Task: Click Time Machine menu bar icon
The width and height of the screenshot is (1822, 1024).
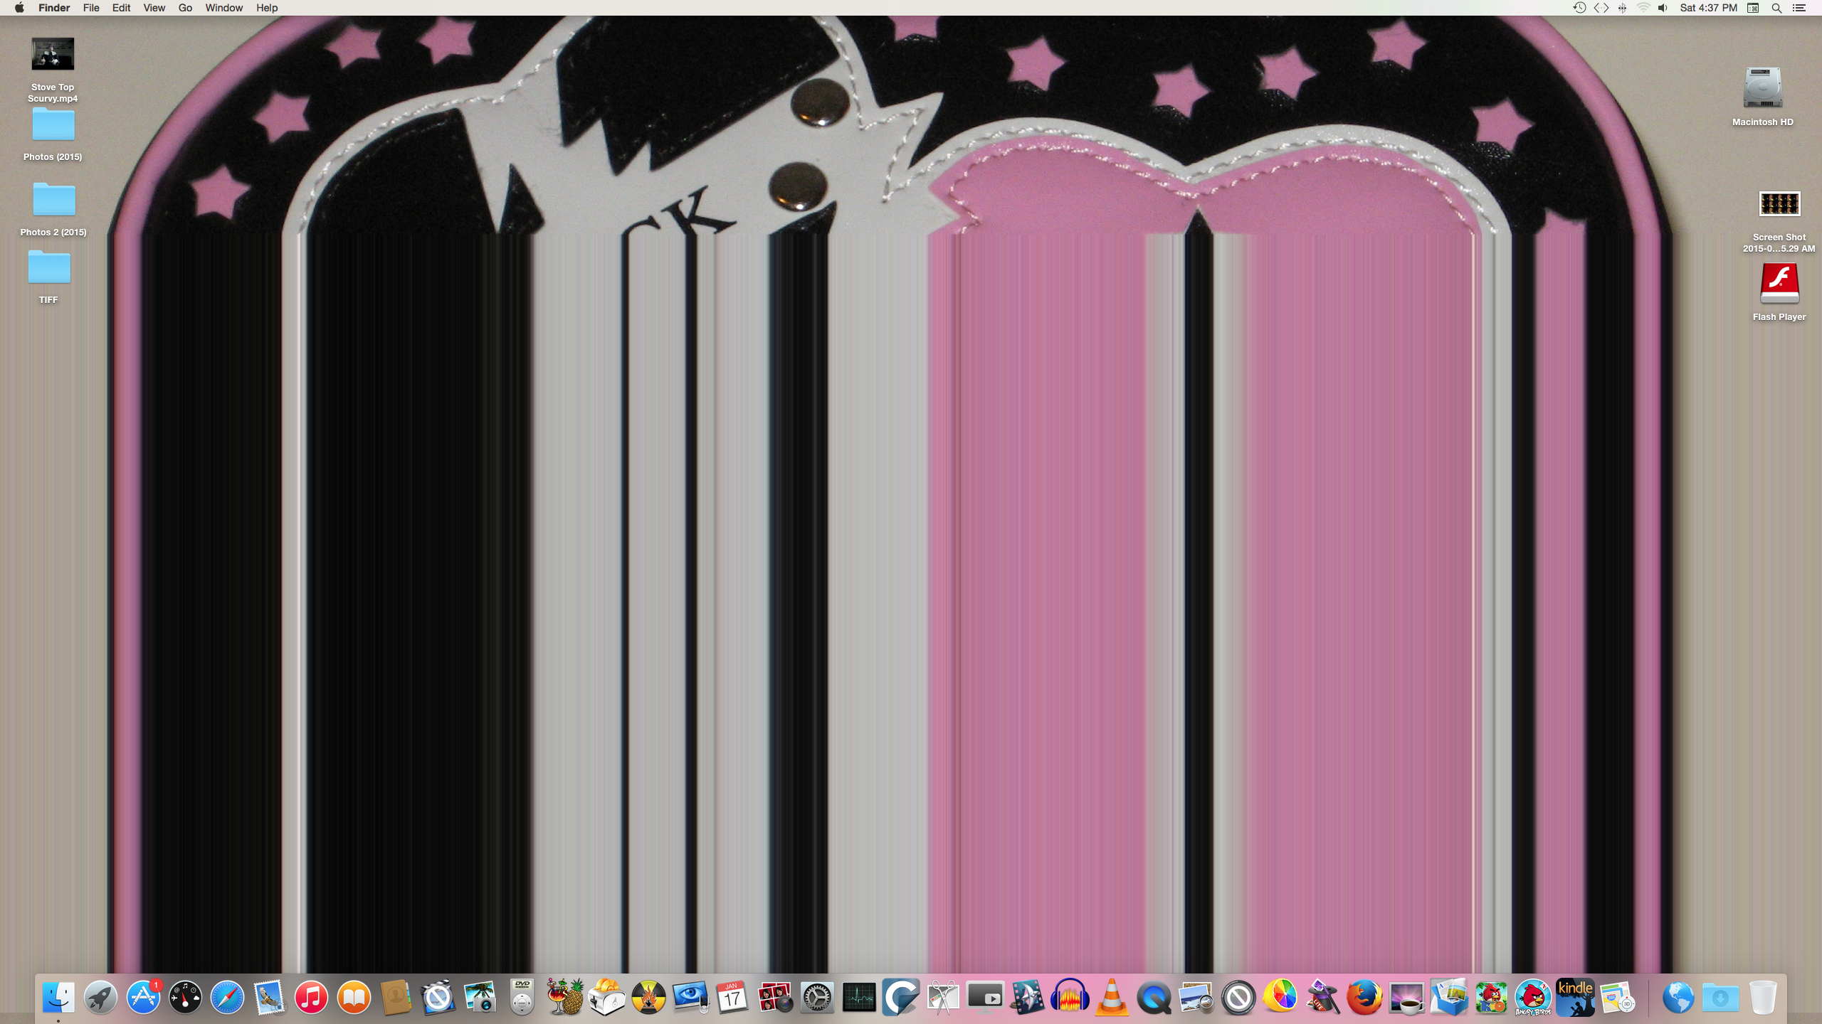Action: pyautogui.click(x=1579, y=8)
